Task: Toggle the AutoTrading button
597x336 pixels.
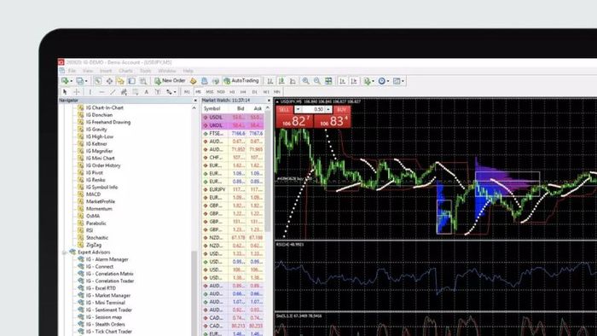Action: [241, 81]
